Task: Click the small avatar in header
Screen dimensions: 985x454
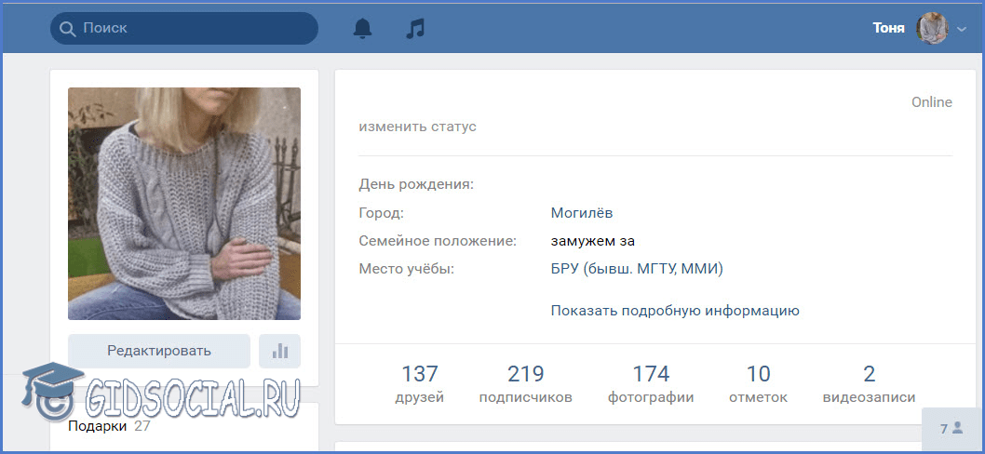Action: [932, 28]
